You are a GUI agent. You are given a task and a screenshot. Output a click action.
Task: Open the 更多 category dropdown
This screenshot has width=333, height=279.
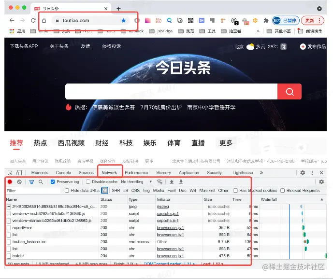tap(226, 143)
